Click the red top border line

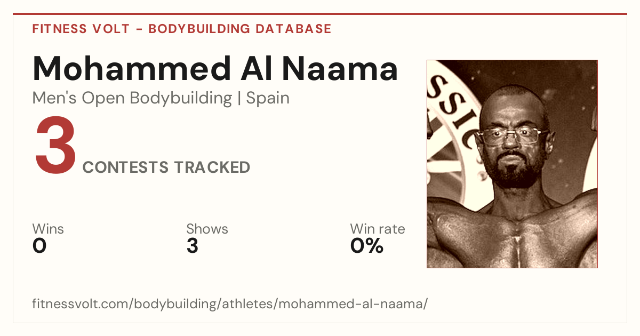[x=320, y=14]
